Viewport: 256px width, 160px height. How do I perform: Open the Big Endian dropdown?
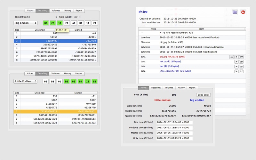25,23
